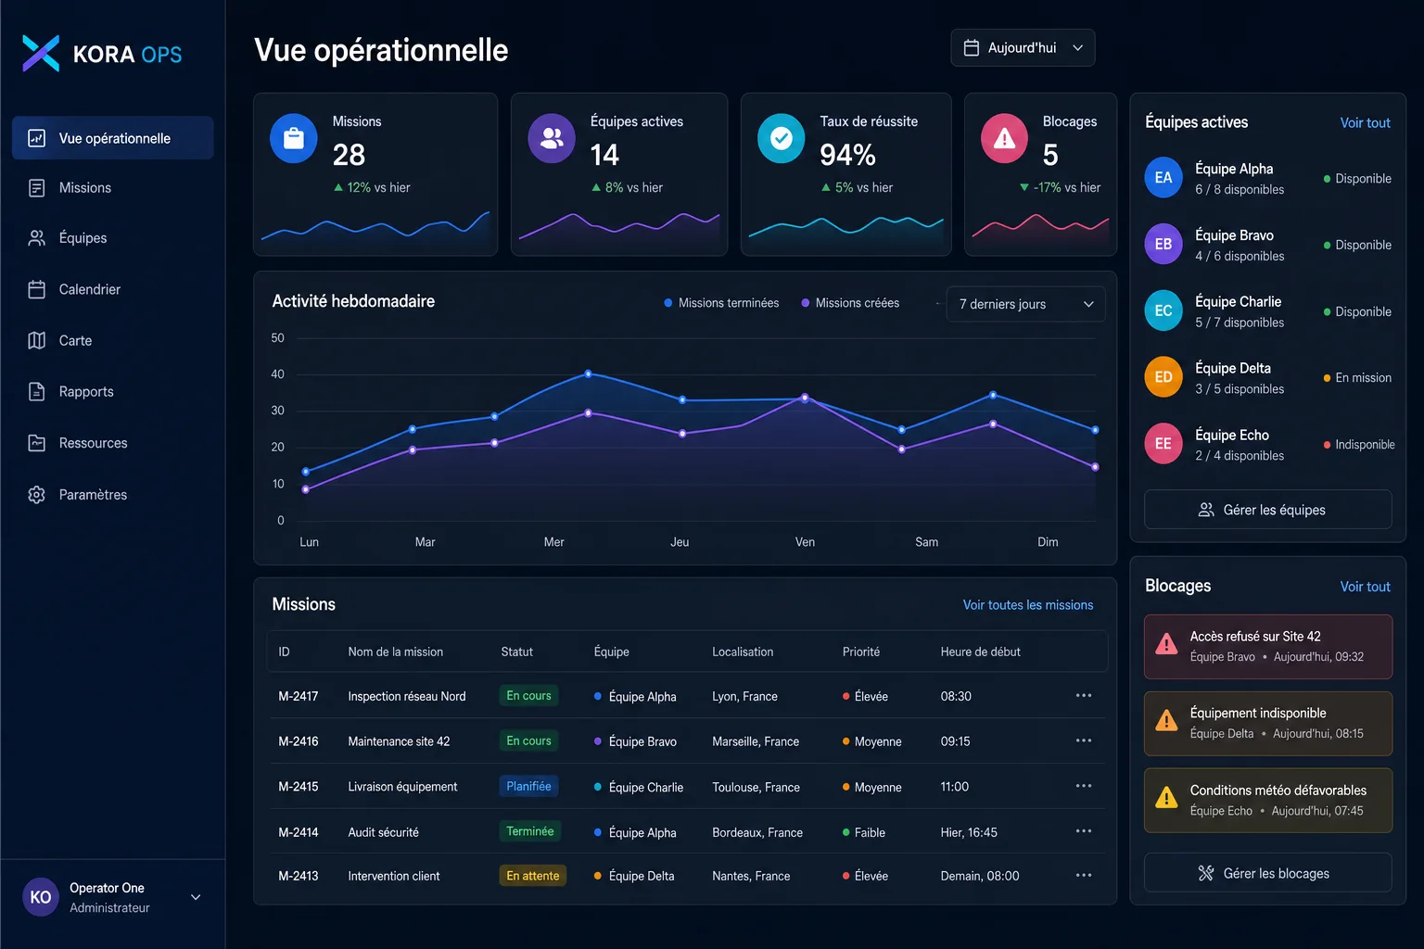This screenshot has height=949, width=1424.
Task: Click Voir toutes les missions link
Action: click(x=1027, y=605)
